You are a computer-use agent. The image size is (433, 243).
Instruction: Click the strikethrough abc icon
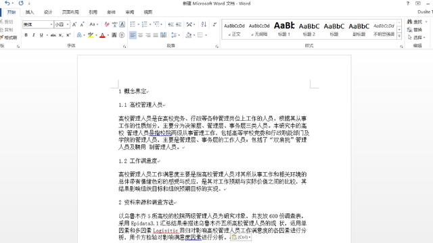53,35
